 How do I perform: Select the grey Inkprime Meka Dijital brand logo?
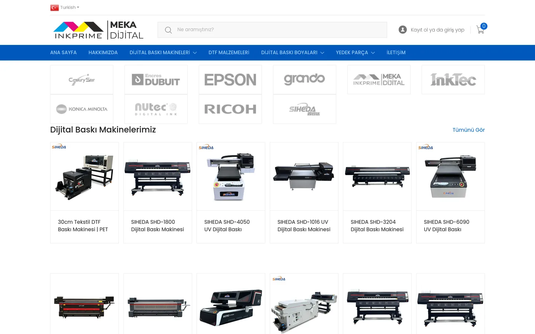(379, 80)
